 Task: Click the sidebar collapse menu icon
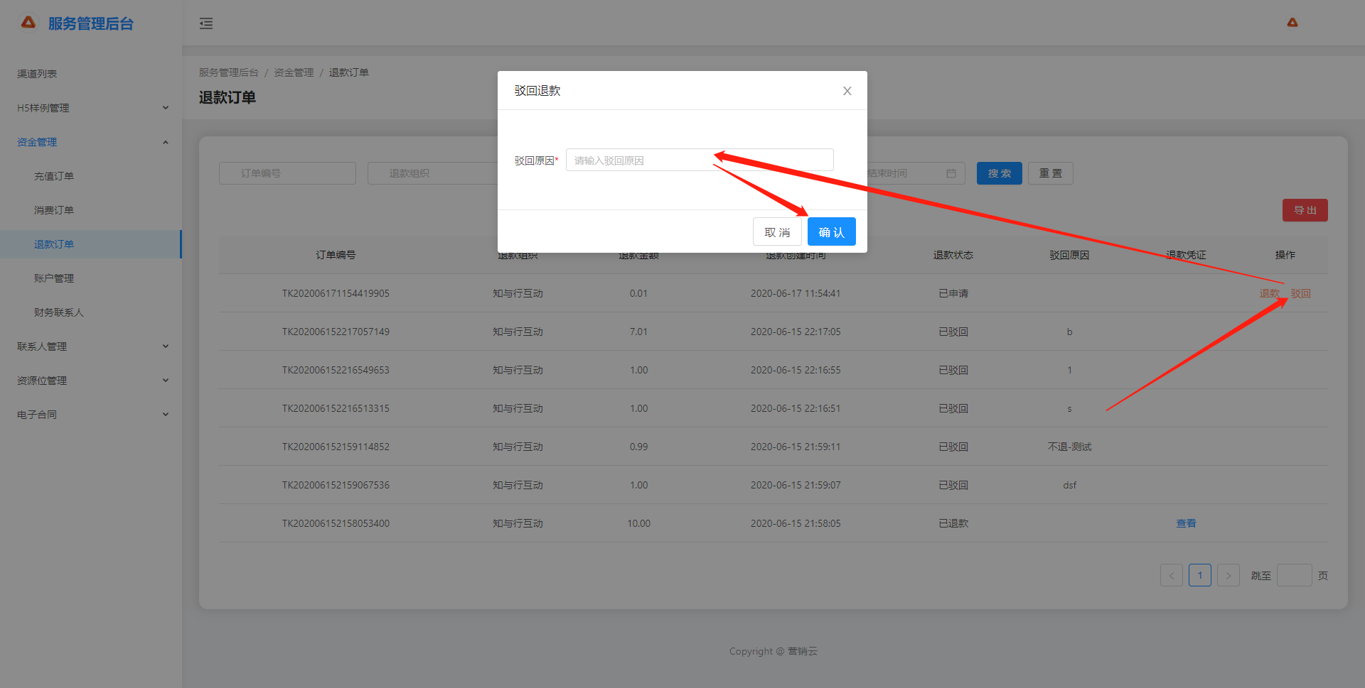click(x=206, y=23)
